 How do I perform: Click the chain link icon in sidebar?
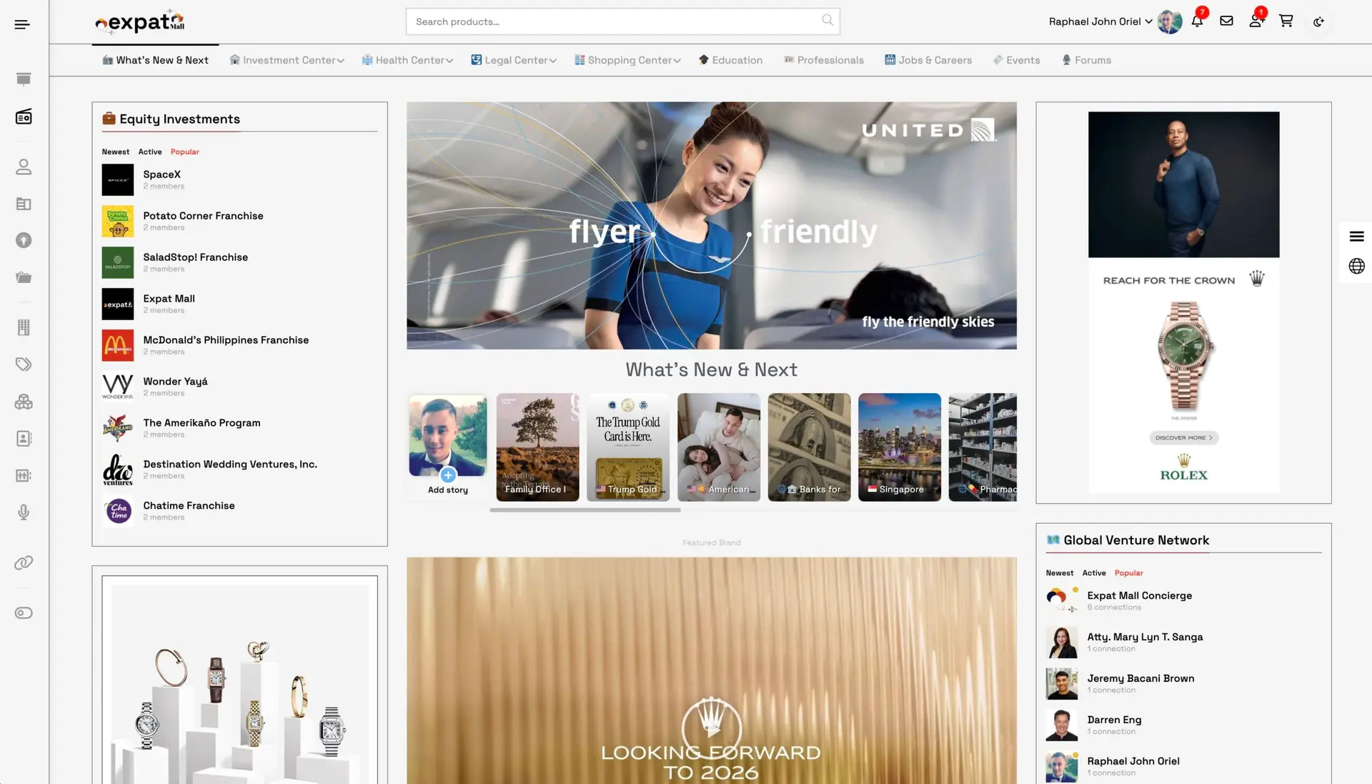24,563
